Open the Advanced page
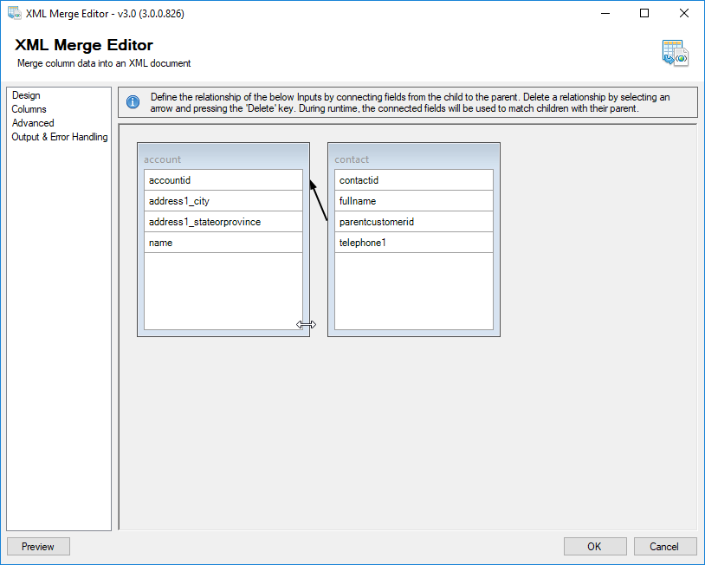Viewport: 705px width, 565px height. 33,123
